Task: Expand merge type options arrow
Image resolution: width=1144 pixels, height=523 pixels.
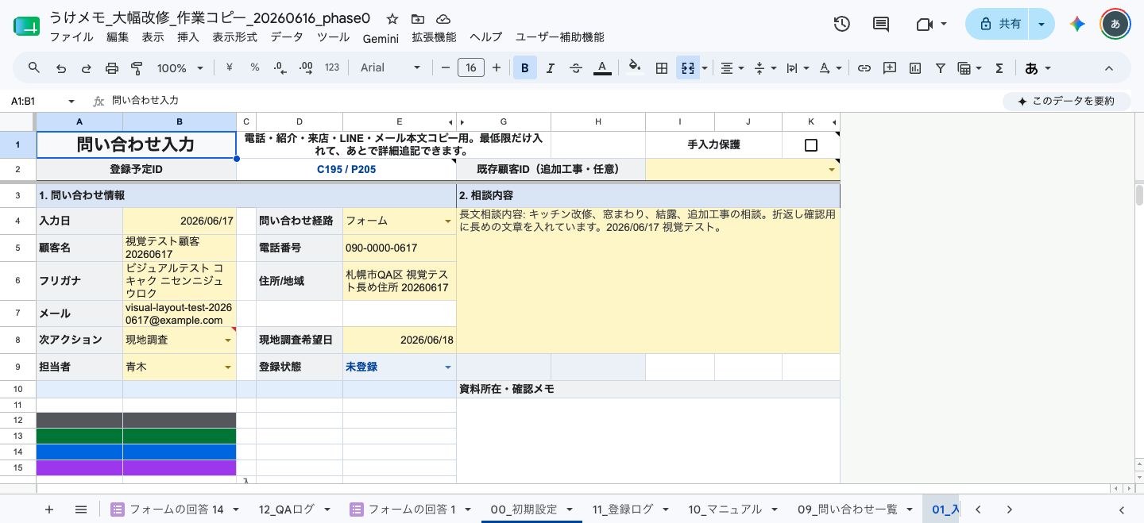Action: click(x=705, y=68)
